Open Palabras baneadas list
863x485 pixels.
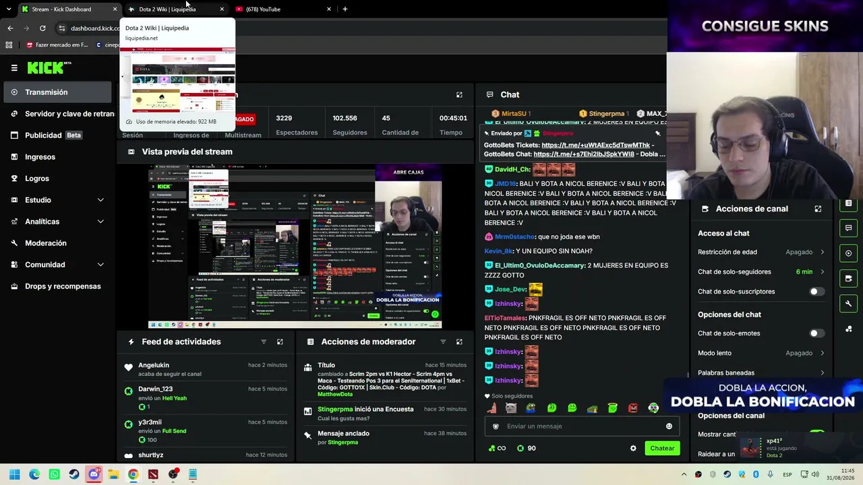click(x=761, y=373)
